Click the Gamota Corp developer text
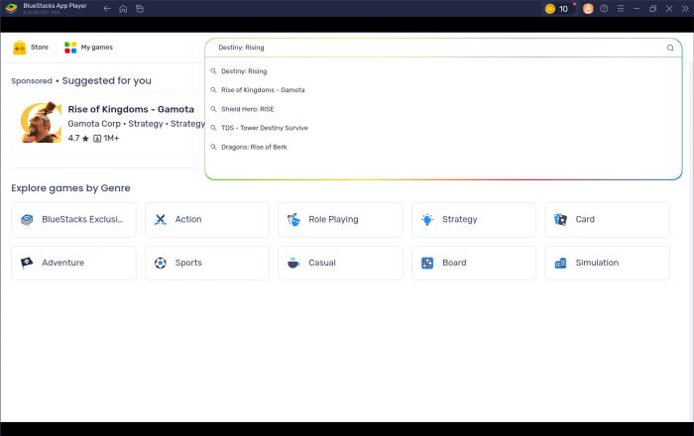694x436 pixels. (x=94, y=124)
